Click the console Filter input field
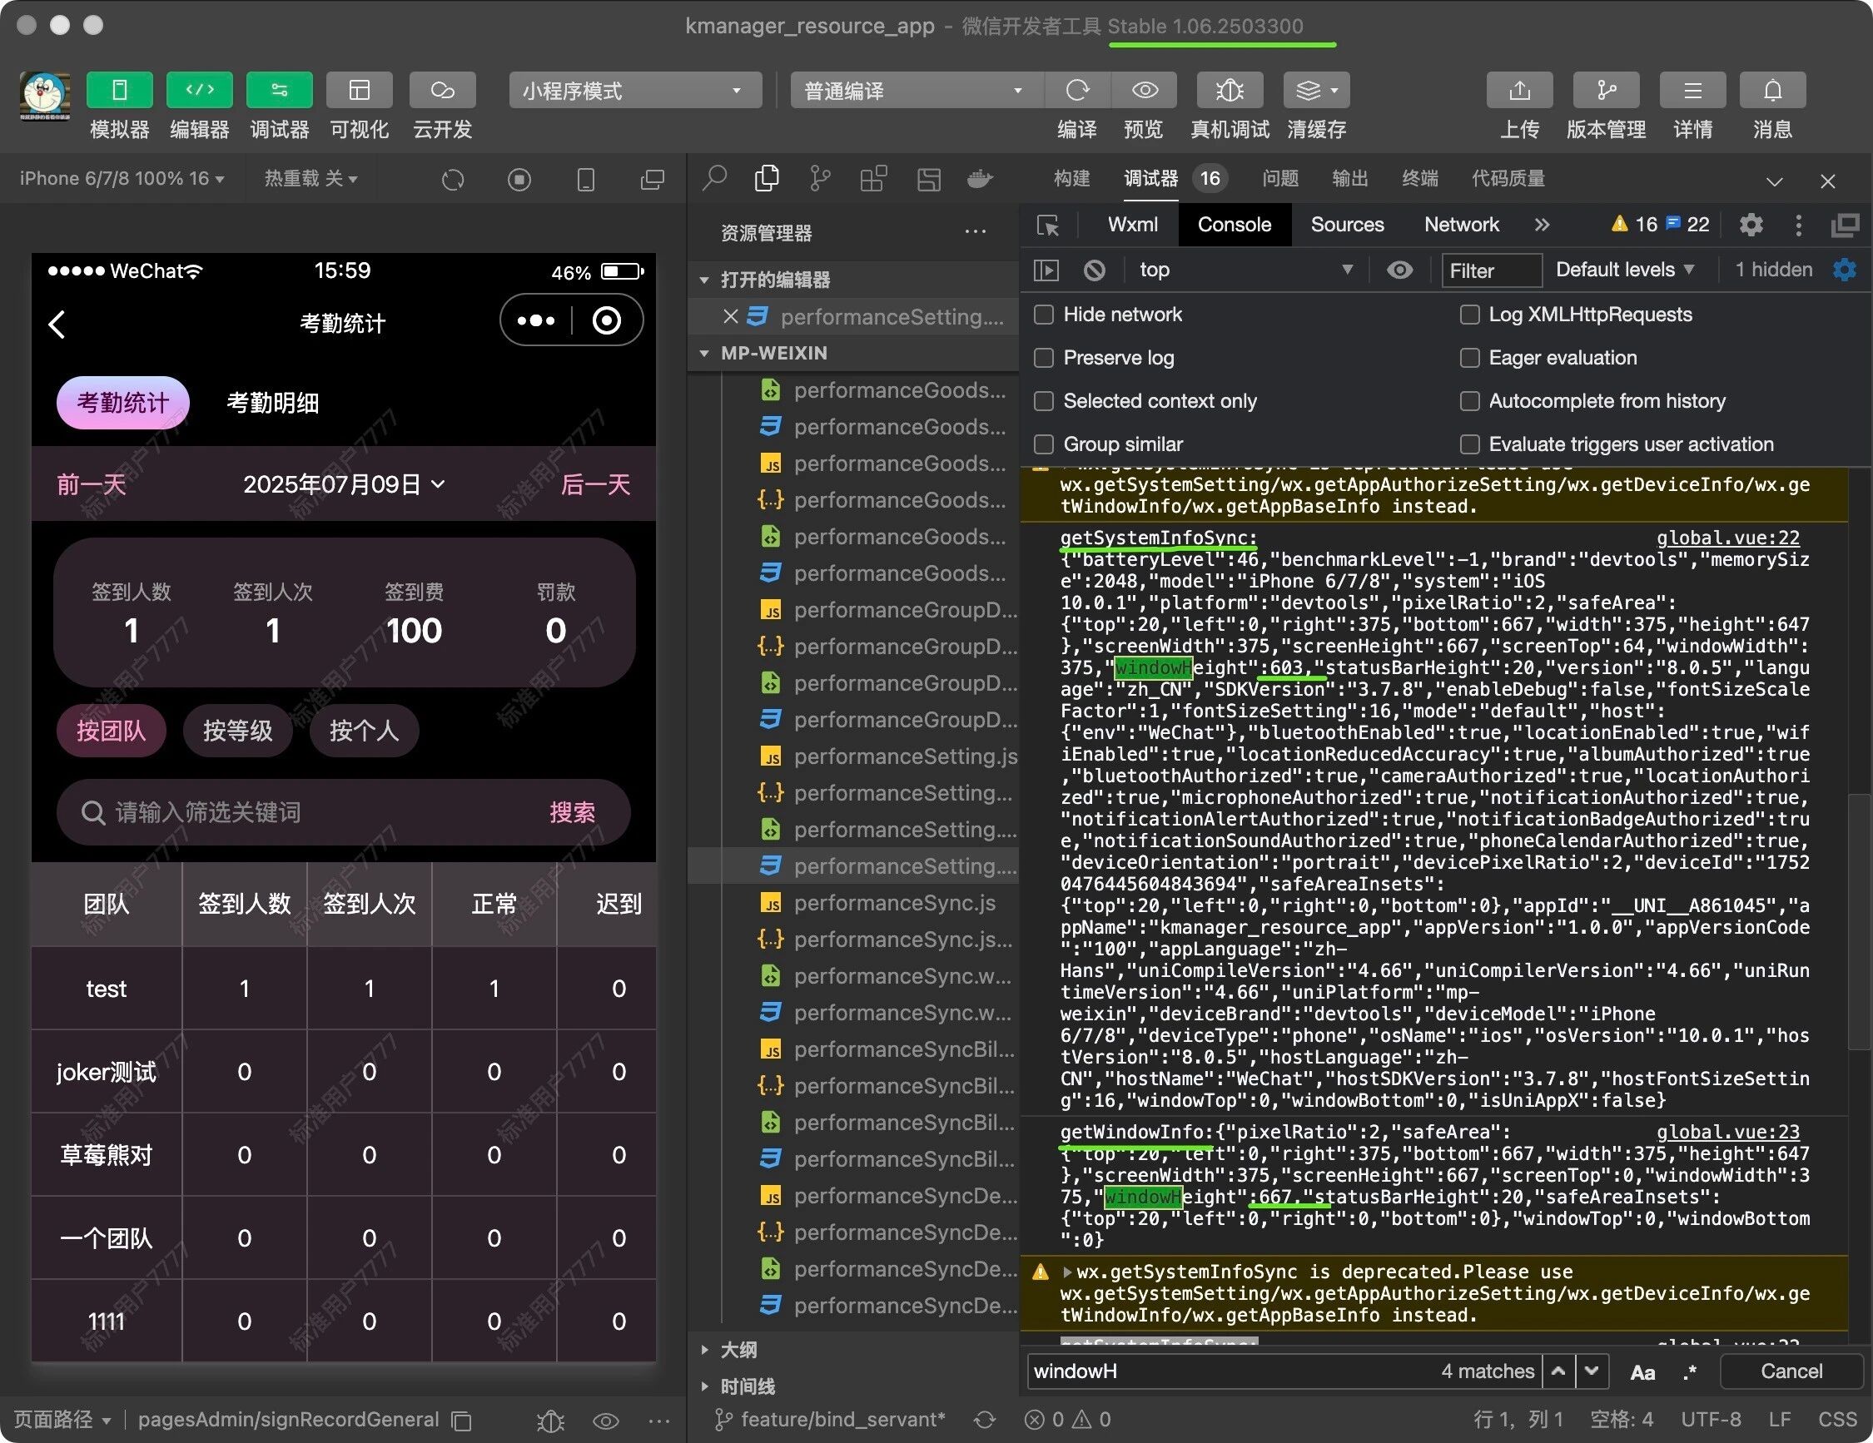The image size is (1873, 1443). tap(1491, 271)
